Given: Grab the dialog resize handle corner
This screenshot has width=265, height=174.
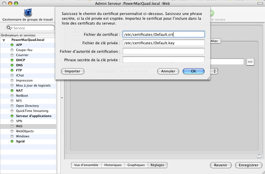Looking at the screenshot, I should [x=209, y=78].
